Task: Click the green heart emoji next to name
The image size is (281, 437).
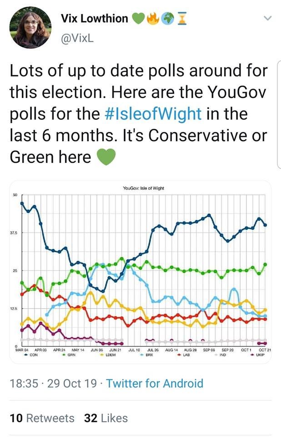Action: coord(137,17)
